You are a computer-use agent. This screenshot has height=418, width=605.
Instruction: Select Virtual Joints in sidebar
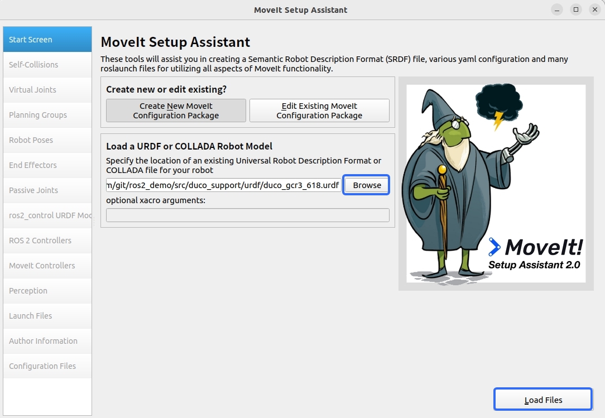[x=47, y=89]
